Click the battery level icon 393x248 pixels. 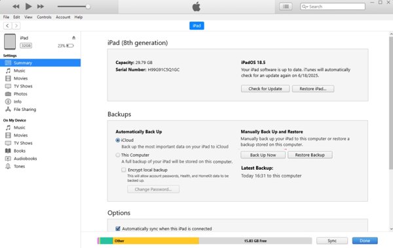[70, 46]
